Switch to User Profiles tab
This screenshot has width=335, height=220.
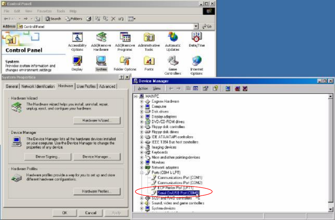86,86
